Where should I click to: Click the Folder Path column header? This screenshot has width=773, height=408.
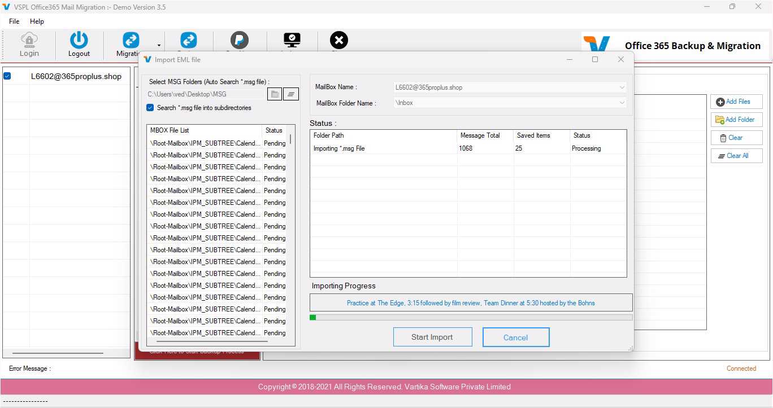point(384,135)
